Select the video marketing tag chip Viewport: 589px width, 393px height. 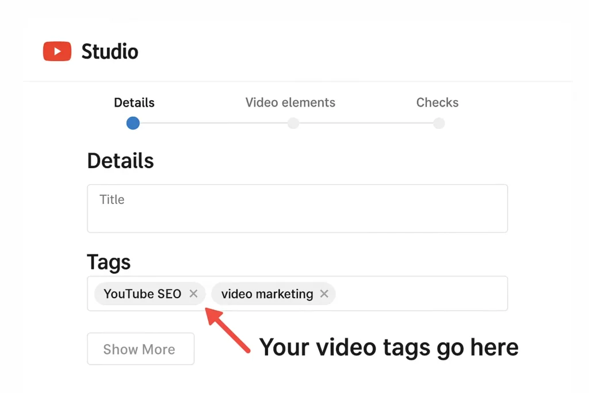[273, 293]
